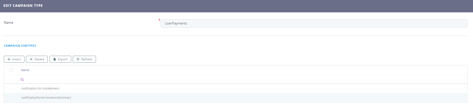Click the circular arrows Refresh icon
473x111 pixels.
[78, 59]
